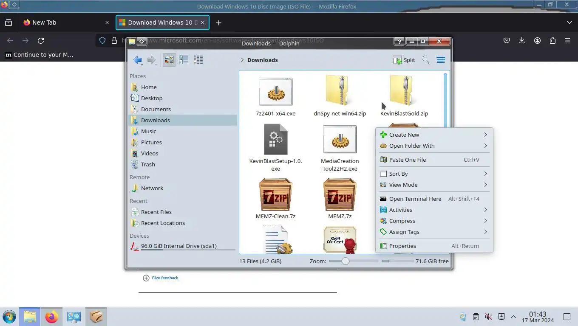
Task: Click the Zoom slider handle in the status bar
Action: [346, 261]
